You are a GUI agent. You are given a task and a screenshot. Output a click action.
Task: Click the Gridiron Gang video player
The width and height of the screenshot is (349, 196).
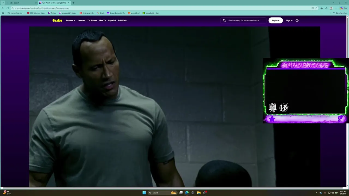pyautogui.click(x=174, y=107)
